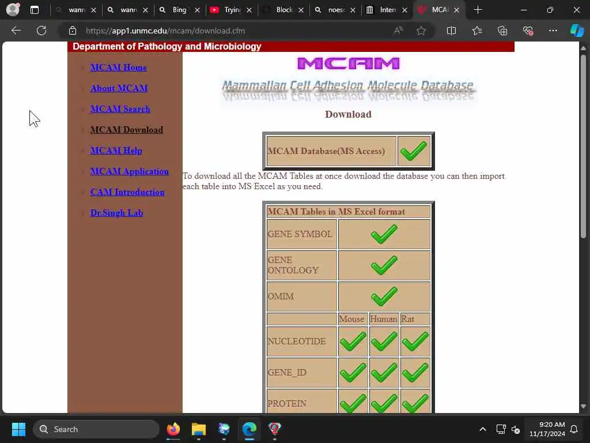Go back to the previous page
Screen dimensions: 590x443
pyautogui.click(x=16, y=31)
